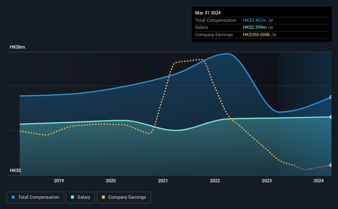
Task: Click the orange Company Earnings legend dot
Action: 103,197
